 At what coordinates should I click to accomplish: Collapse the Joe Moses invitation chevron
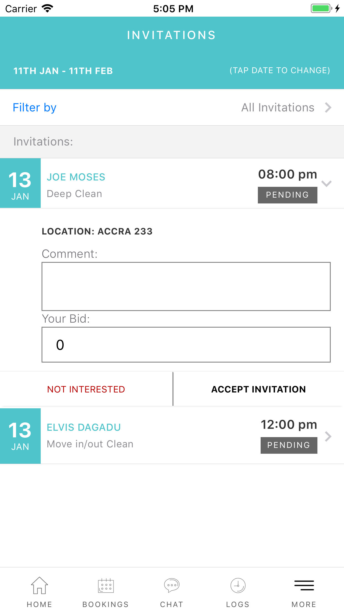327,183
